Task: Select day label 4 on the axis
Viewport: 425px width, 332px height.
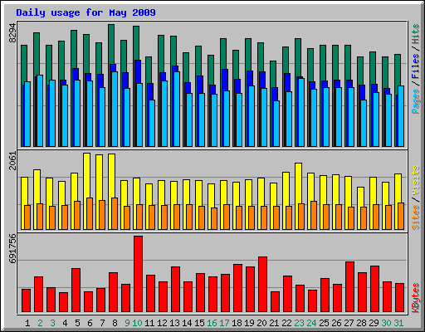Action: click(x=65, y=323)
